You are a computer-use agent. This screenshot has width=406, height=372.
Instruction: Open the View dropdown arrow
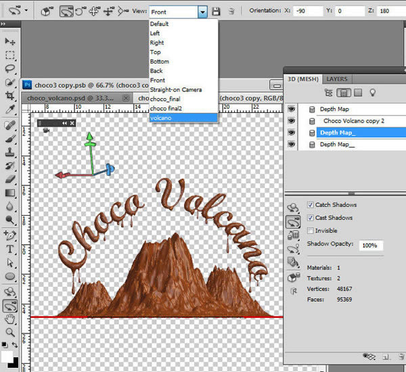pyautogui.click(x=202, y=11)
